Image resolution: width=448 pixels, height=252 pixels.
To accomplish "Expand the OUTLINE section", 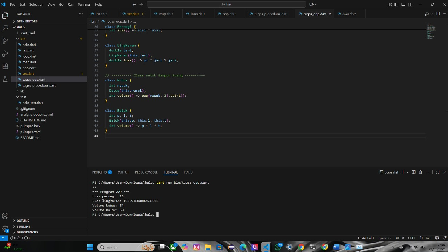I will (23, 221).
